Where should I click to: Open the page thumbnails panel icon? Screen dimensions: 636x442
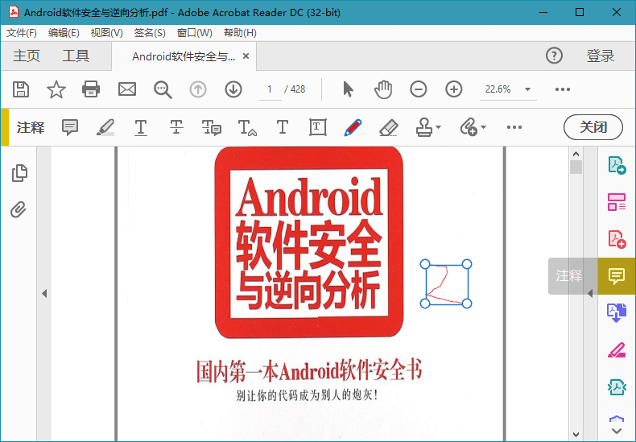(19, 173)
